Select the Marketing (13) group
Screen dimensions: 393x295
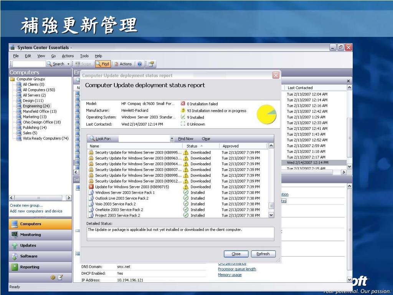tap(35, 117)
